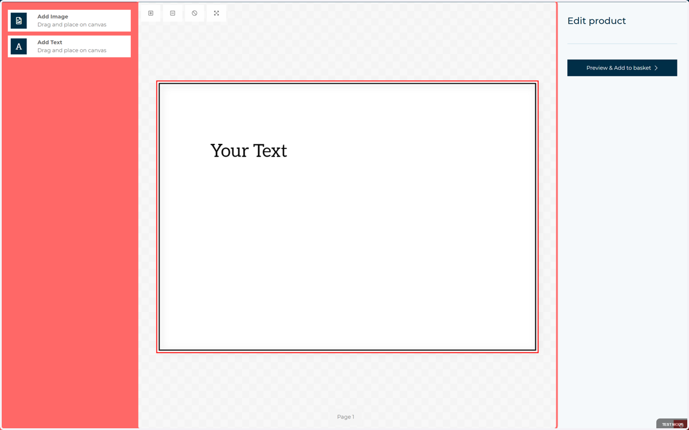
Task: Click the 'Drag and place on canvas' text under Add Text
Action: coord(72,50)
